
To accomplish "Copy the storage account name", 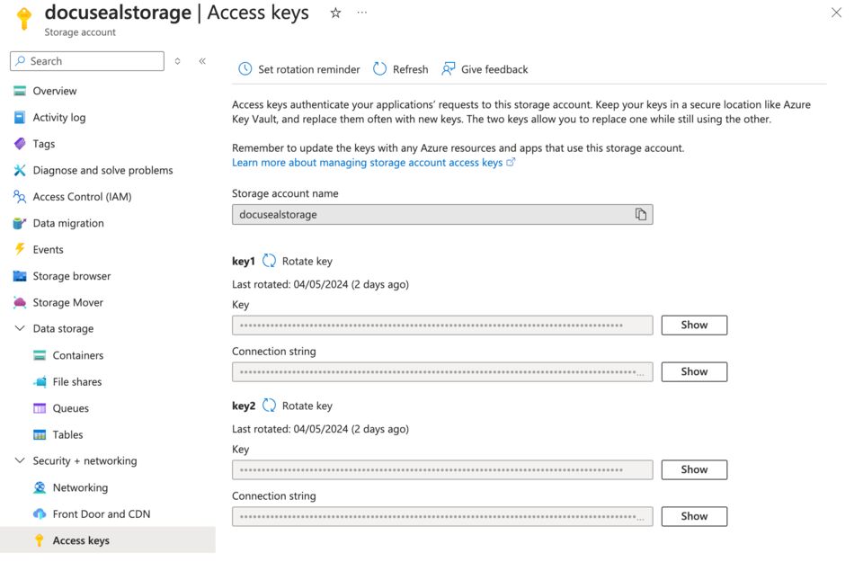I will pos(640,214).
